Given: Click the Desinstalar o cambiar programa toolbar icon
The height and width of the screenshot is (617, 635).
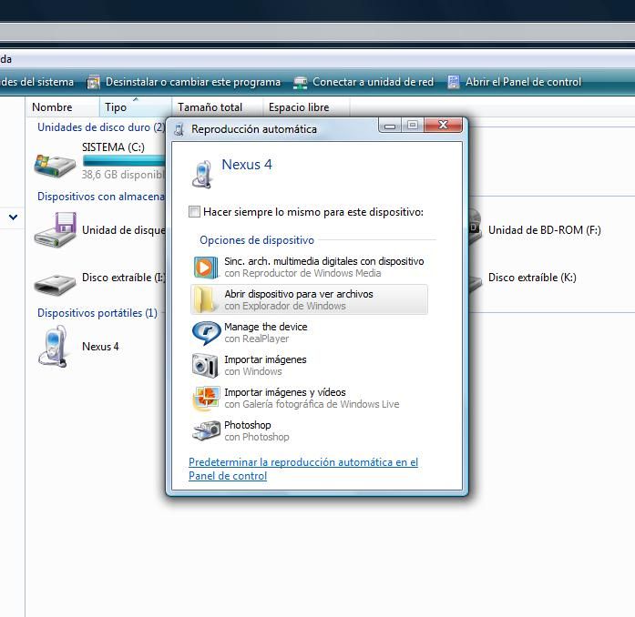Looking at the screenshot, I should pos(94,82).
